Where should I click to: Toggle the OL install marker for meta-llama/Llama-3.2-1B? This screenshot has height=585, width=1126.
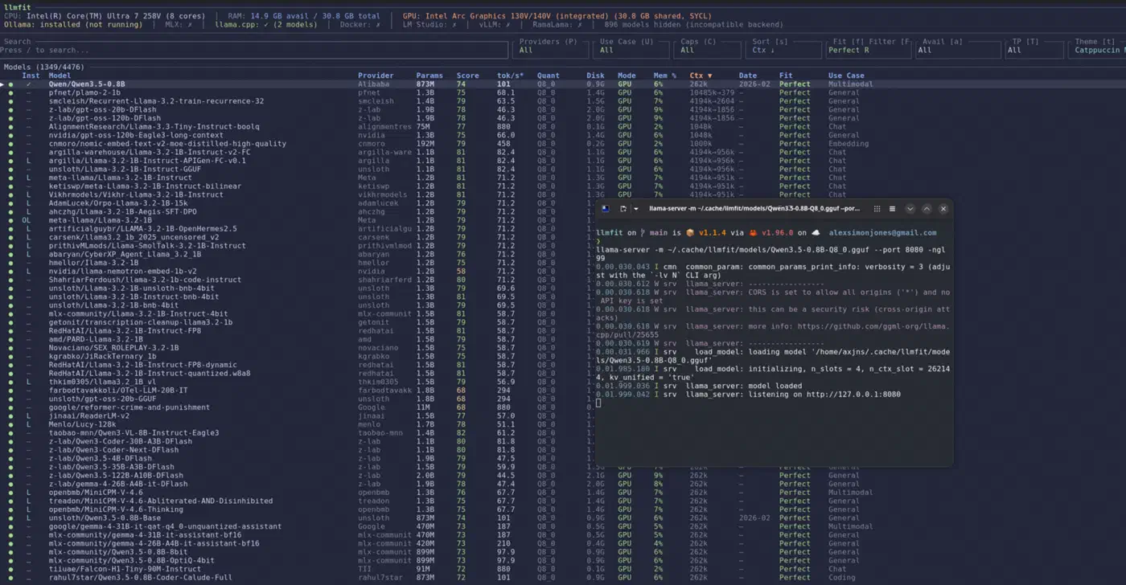tap(27, 220)
